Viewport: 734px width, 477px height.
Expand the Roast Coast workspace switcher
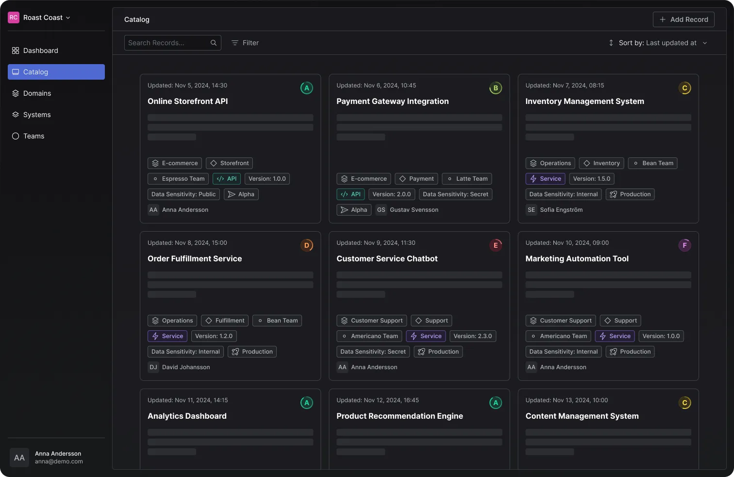pyautogui.click(x=67, y=17)
